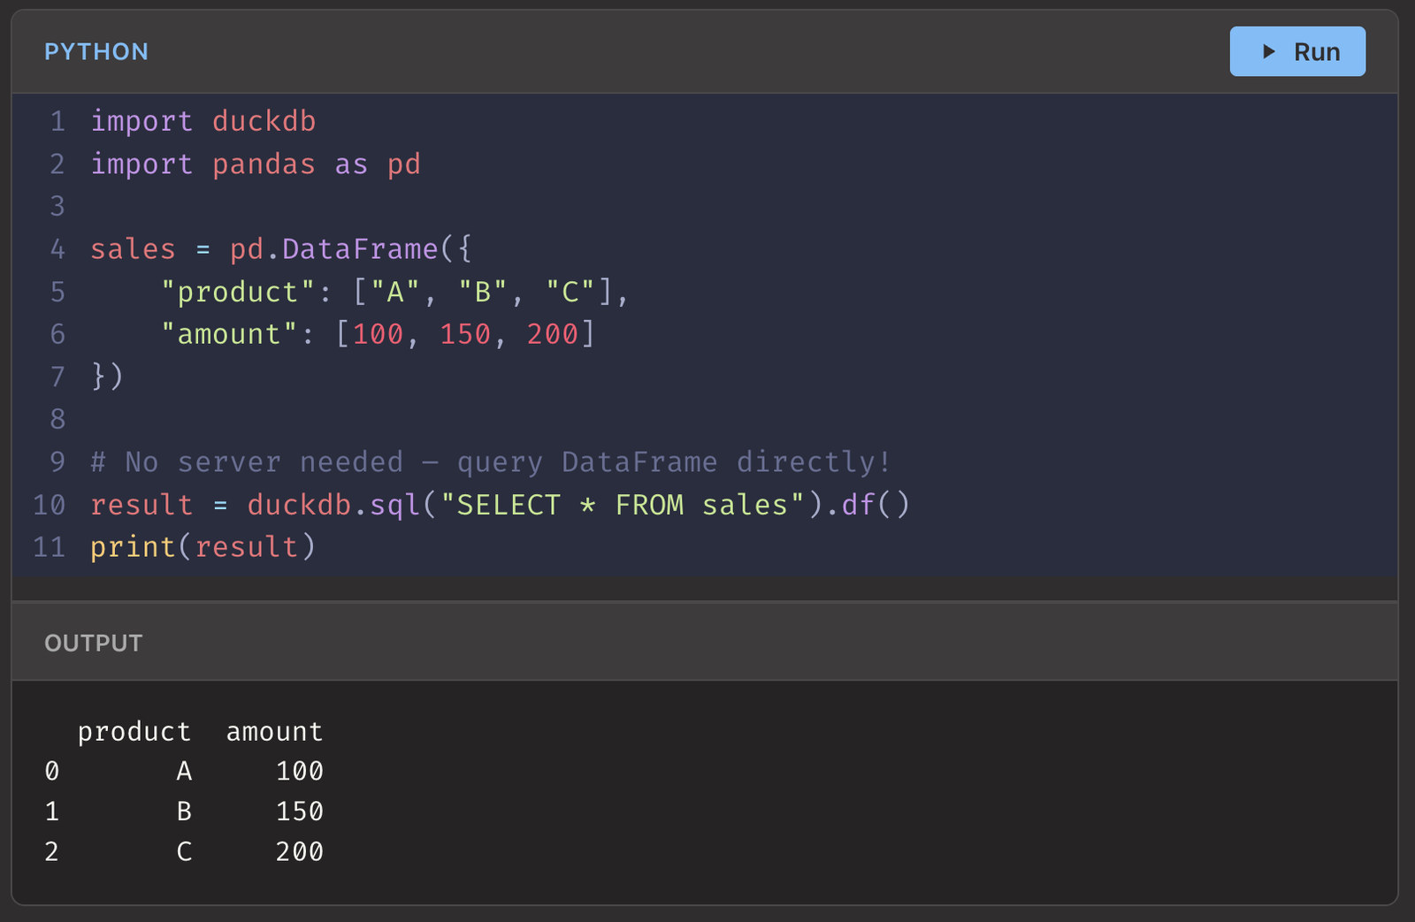Click the output header row with product and amount
This screenshot has height=922, width=1415.
pos(199,731)
